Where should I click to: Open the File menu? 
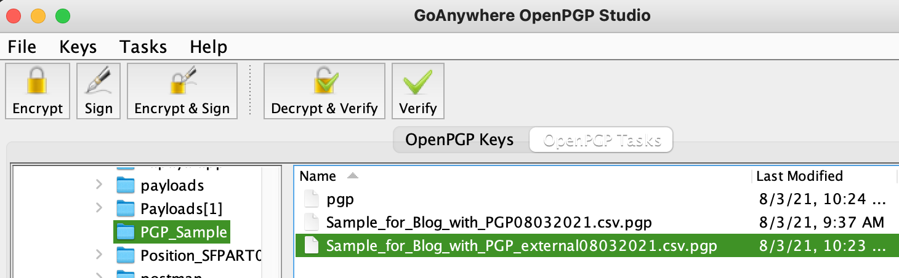tap(22, 47)
